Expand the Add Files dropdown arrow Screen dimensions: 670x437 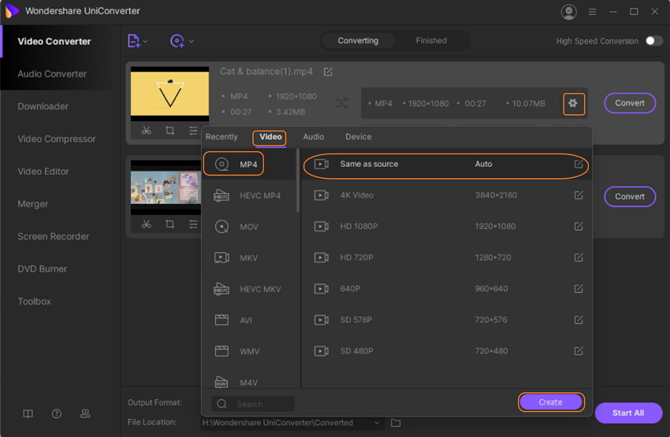[146, 42]
